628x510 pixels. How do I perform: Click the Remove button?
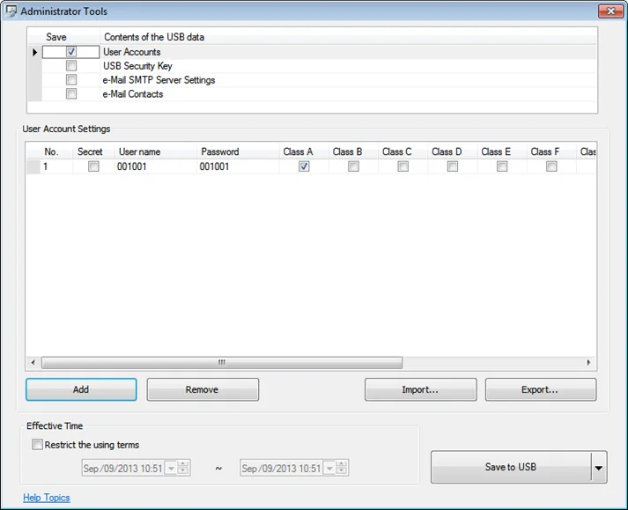coord(203,389)
